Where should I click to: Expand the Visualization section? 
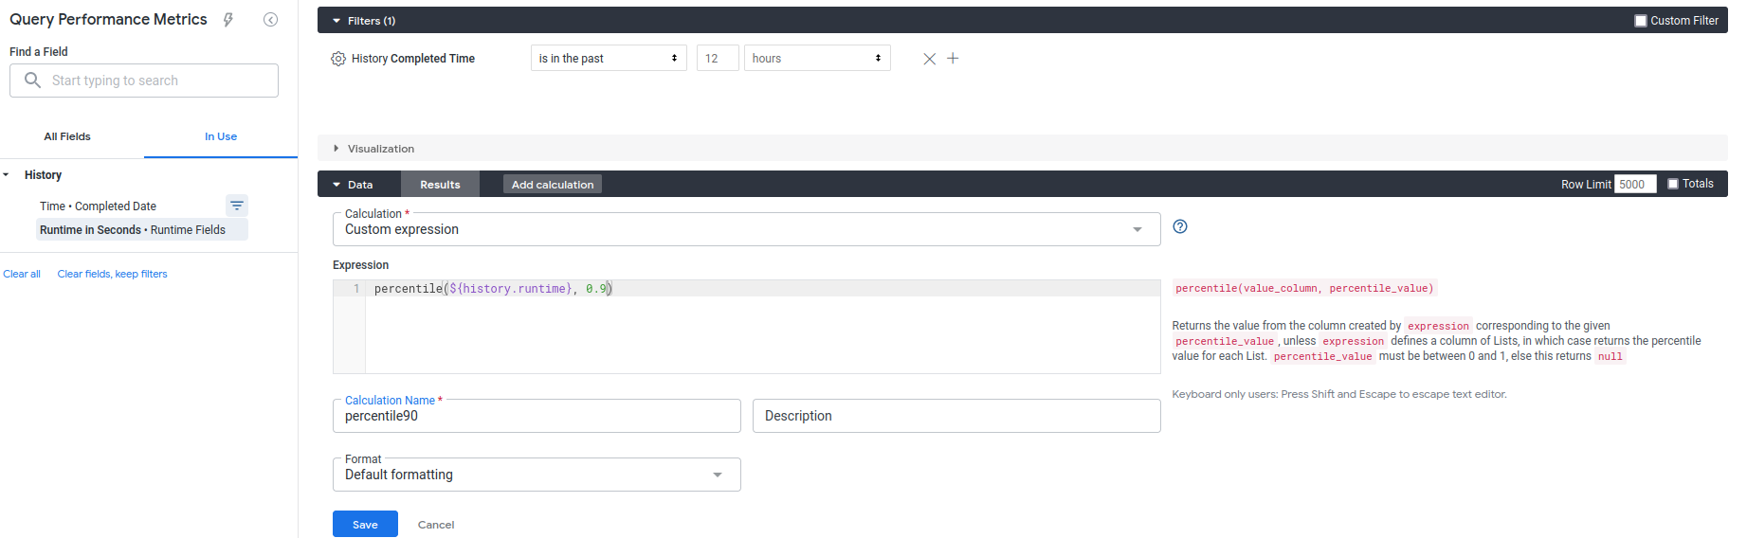[337, 149]
